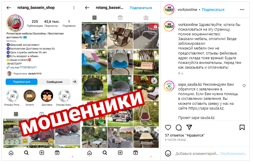
Task: Like the sapa_sauda.kz comment
Action: point(244,86)
